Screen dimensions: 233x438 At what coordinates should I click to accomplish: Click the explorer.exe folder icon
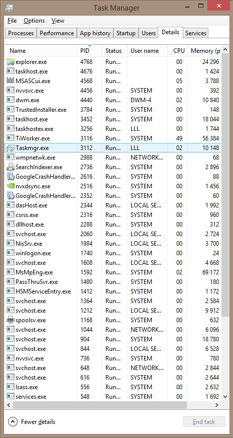(11, 62)
